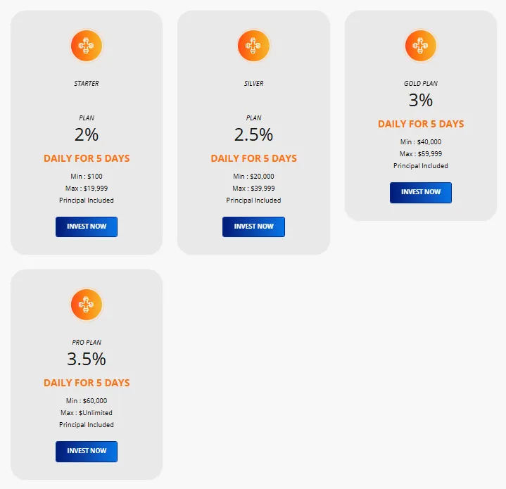Click the 3.5% rate figure
This screenshot has height=489, width=506.
(x=87, y=359)
